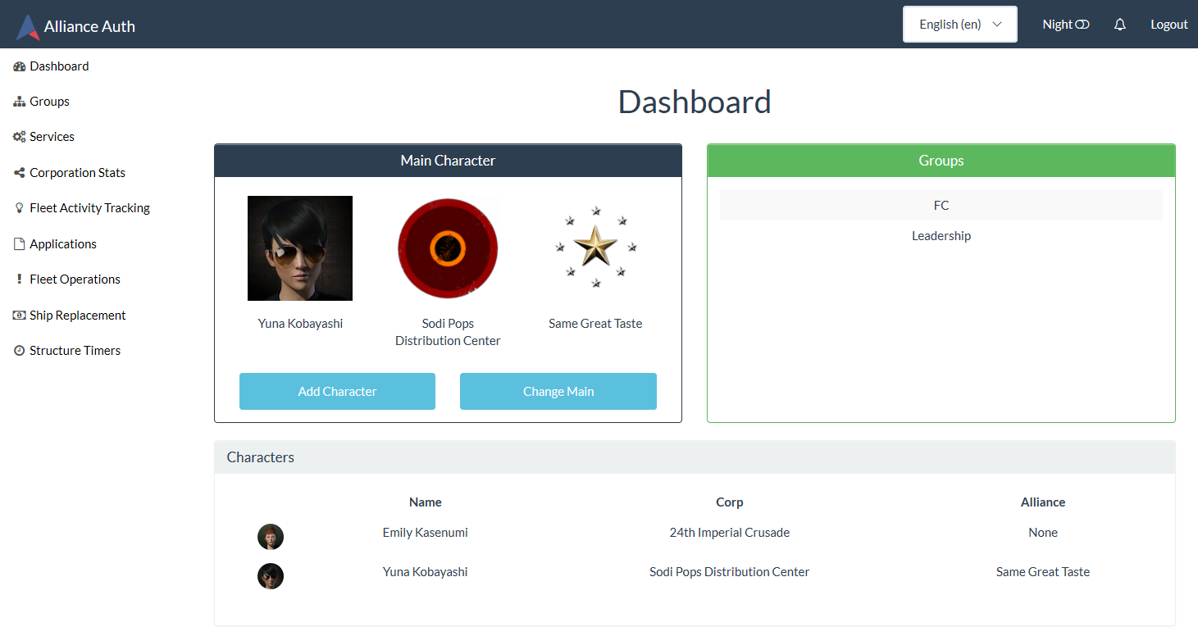This screenshot has width=1198, height=636.
Task: Open Fleet Activity Tracking
Action: (89, 207)
